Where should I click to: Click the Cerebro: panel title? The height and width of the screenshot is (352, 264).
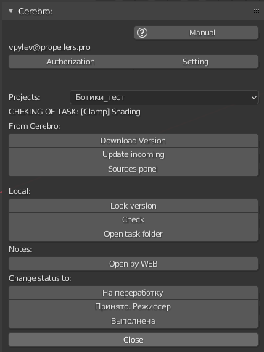click(36, 12)
